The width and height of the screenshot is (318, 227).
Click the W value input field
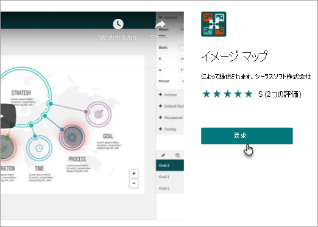pyautogui.click(x=181, y=70)
